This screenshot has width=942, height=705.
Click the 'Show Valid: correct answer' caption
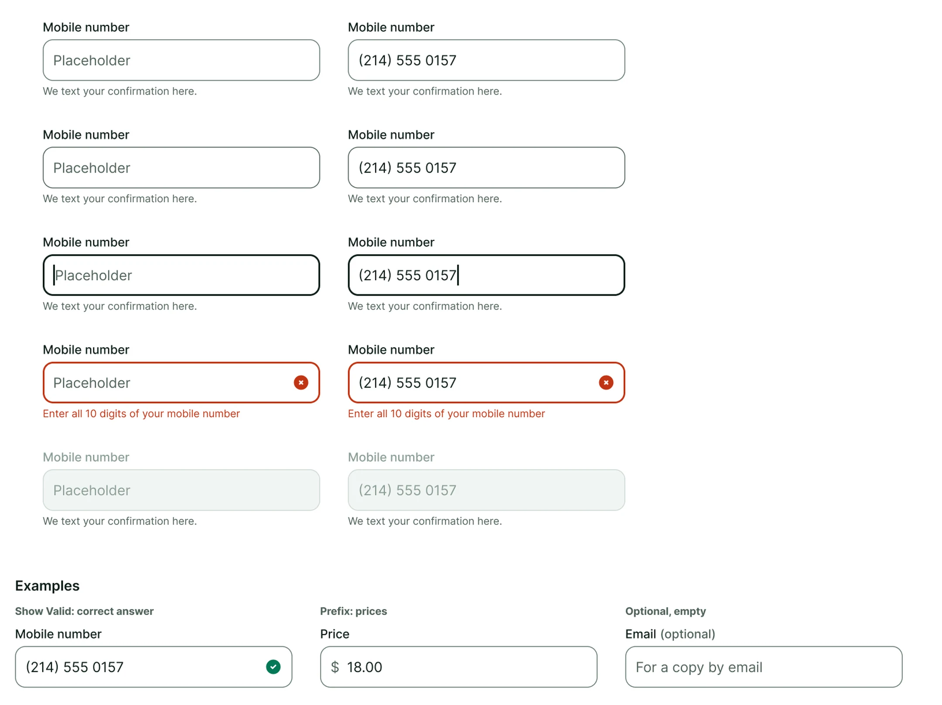84,611
